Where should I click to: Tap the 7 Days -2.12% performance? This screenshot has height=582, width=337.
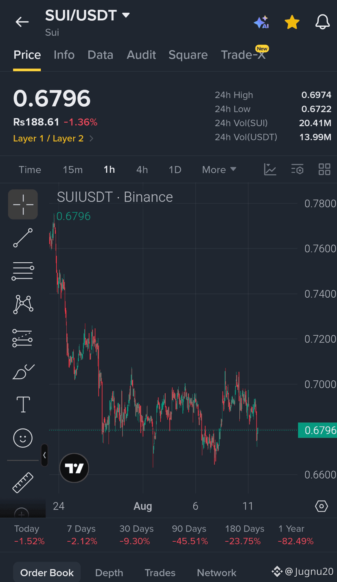point(82,535)
